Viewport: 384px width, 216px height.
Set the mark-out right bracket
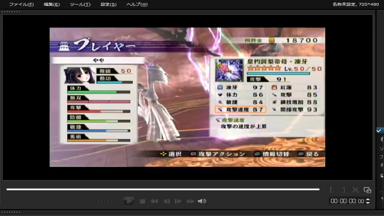click(344, 190)
